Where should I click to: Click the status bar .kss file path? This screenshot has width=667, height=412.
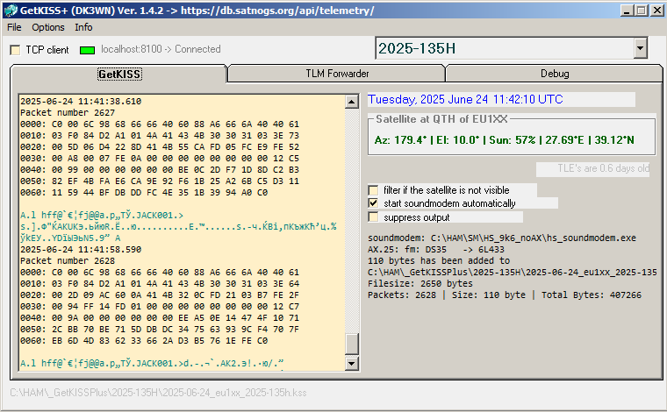click(158, 393)
